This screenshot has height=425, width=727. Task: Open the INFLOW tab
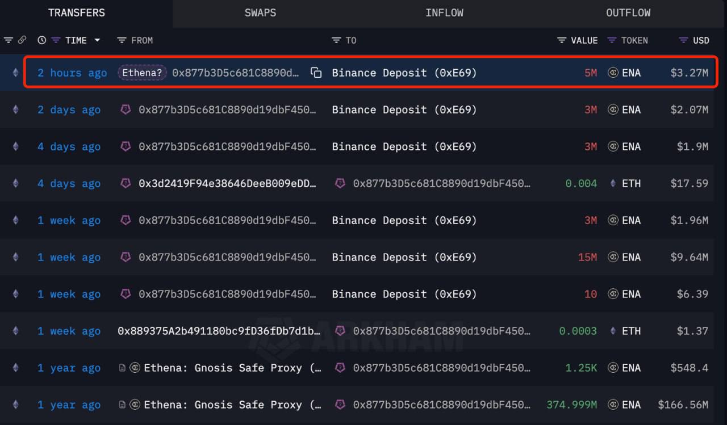444,12
